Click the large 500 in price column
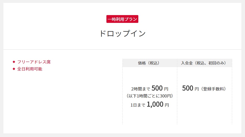This screenshot has height=137, width=245. (x=157, y=88)
